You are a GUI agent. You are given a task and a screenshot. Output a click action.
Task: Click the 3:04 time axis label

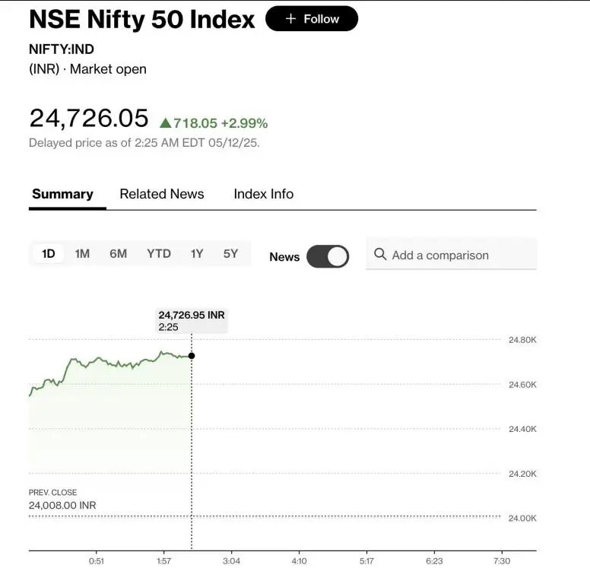click(231, 561)
